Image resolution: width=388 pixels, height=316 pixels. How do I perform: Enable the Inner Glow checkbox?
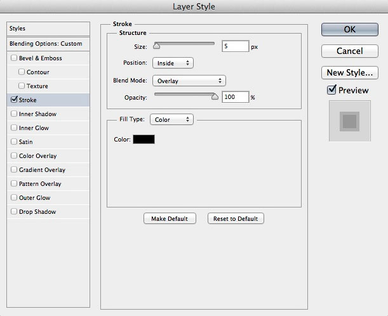click(x=14, y=128)
